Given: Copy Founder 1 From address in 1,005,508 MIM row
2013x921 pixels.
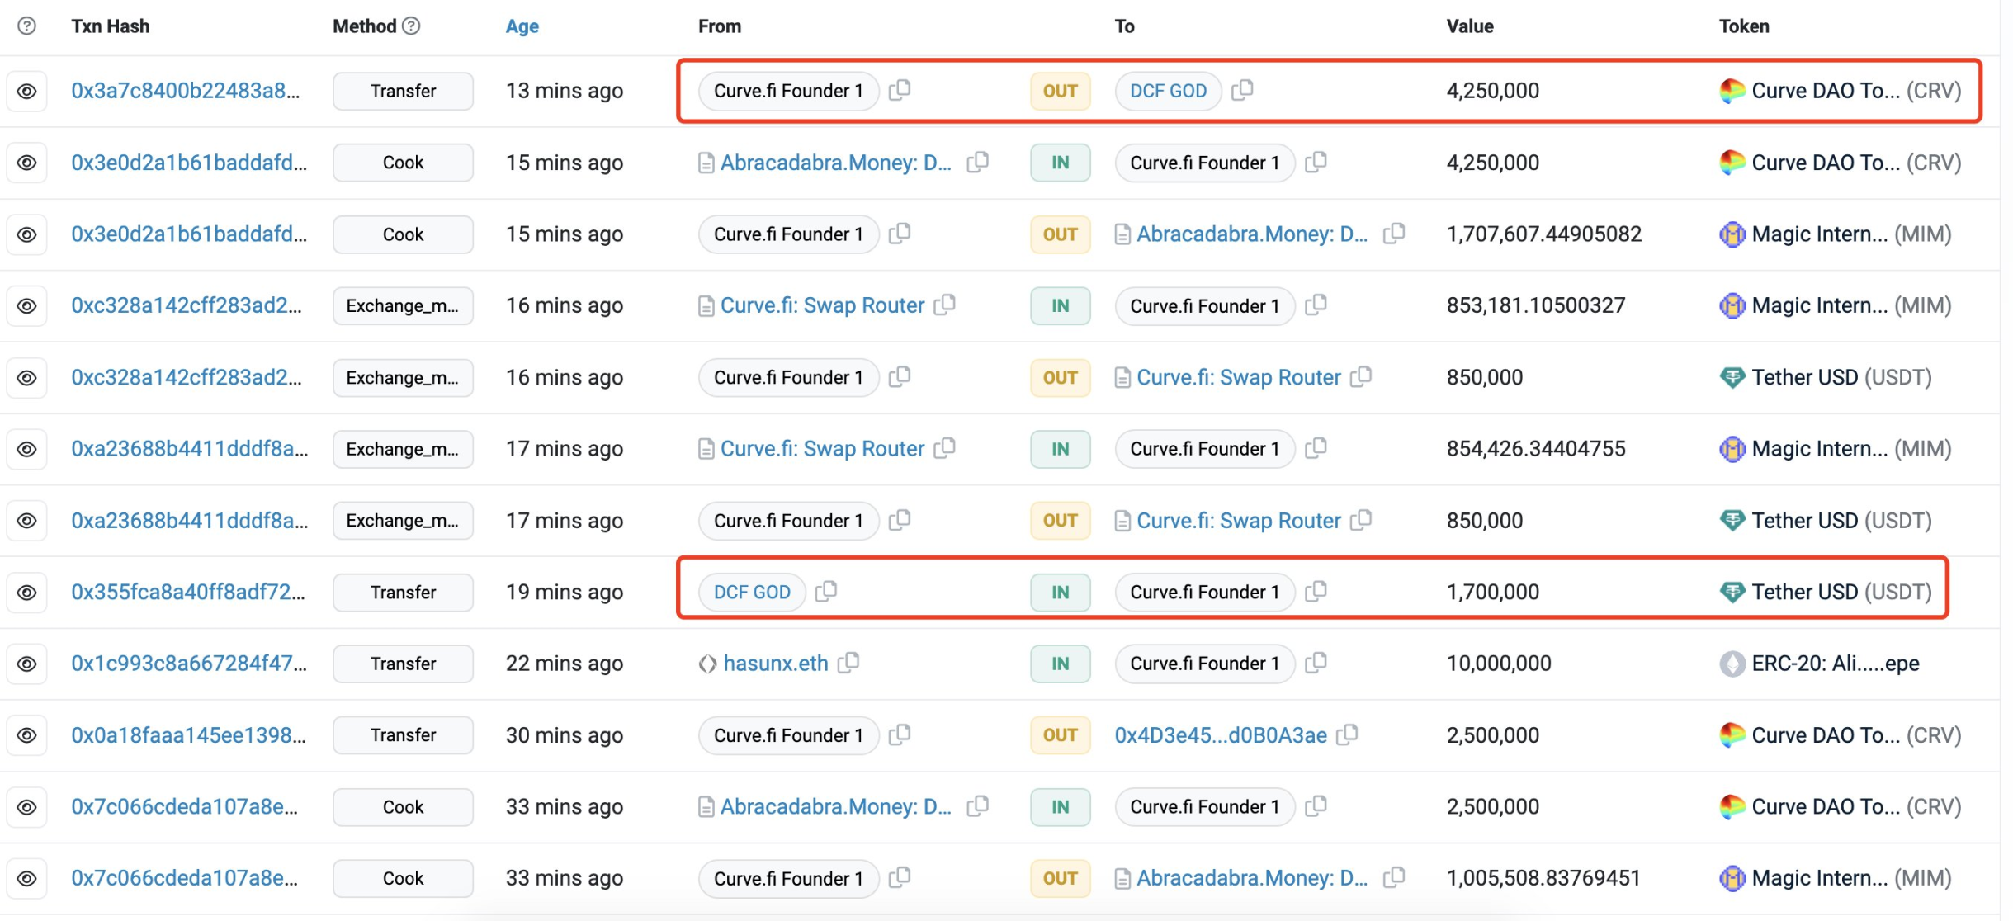Looking at the screenshot, I should [x=900, y=877].
